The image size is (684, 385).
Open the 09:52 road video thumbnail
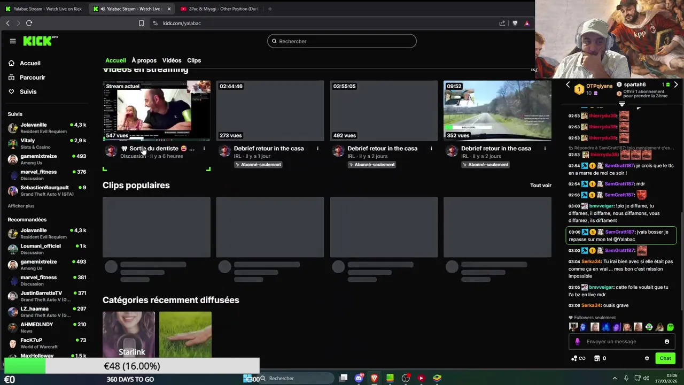pos(498,111)
